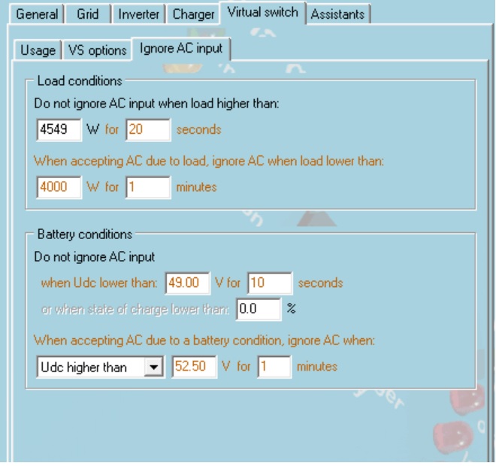Edit the 20 seconds load delay field
Viewport: 496px width, 466px height.
(x=148, y=130)
